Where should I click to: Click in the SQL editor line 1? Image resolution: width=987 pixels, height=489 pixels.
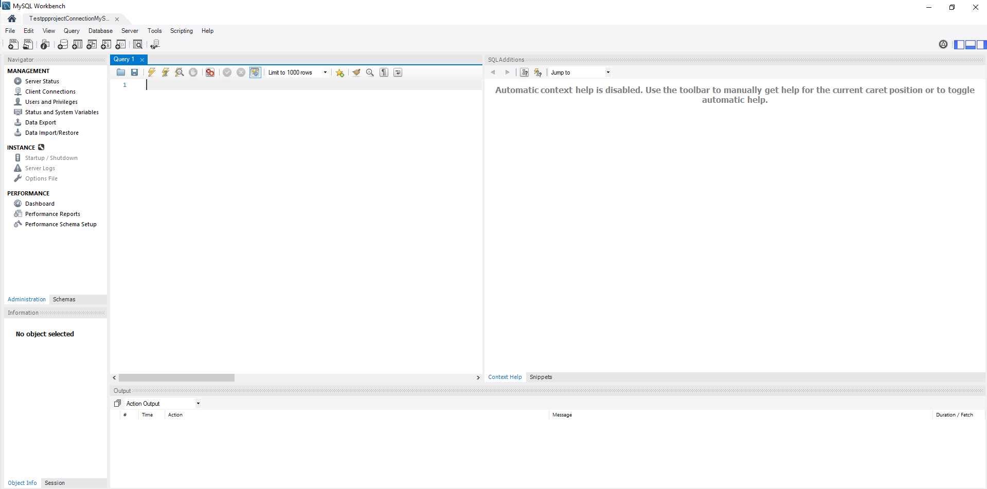click(x=314, y=85)
